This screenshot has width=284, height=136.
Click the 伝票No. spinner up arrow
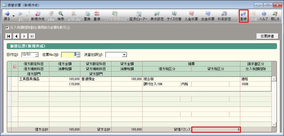pos(78,53)
